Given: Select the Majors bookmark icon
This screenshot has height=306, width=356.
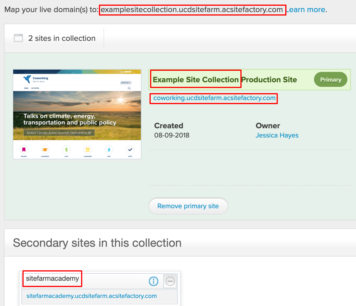Looking at the screenshot, I should [24, 150].
